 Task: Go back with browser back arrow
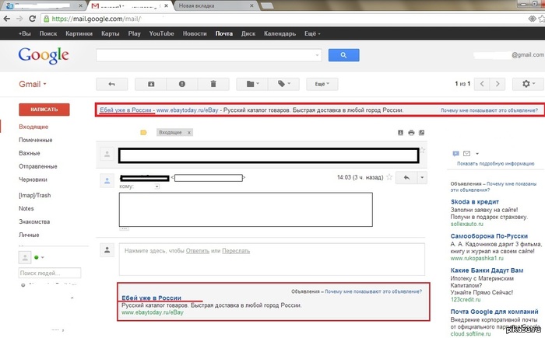(6, 19)
